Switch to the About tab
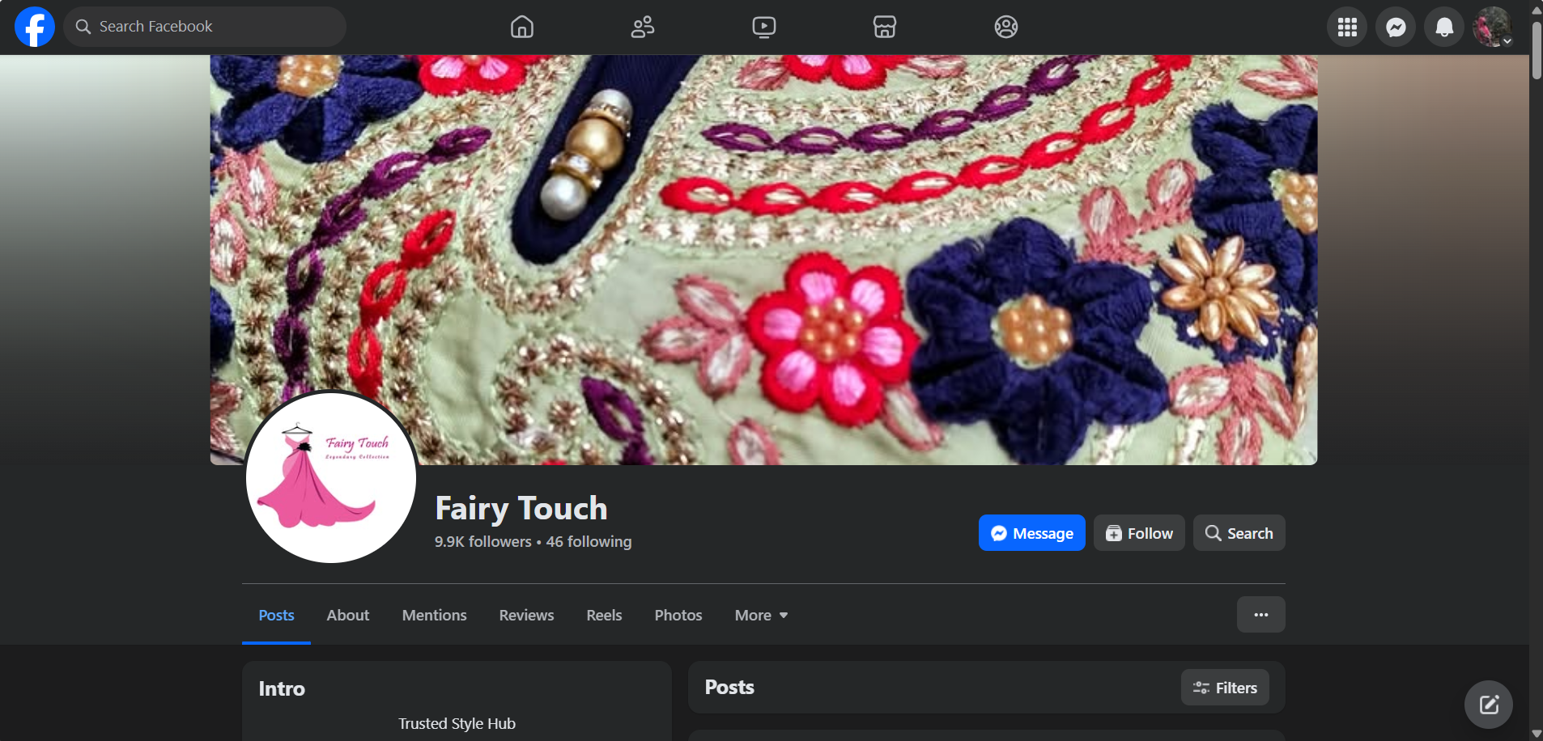Screen dimensions: 1543x741 346,615
